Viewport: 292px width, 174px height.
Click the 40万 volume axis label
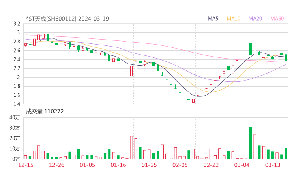pyautogui.click(x=15, y=117)
